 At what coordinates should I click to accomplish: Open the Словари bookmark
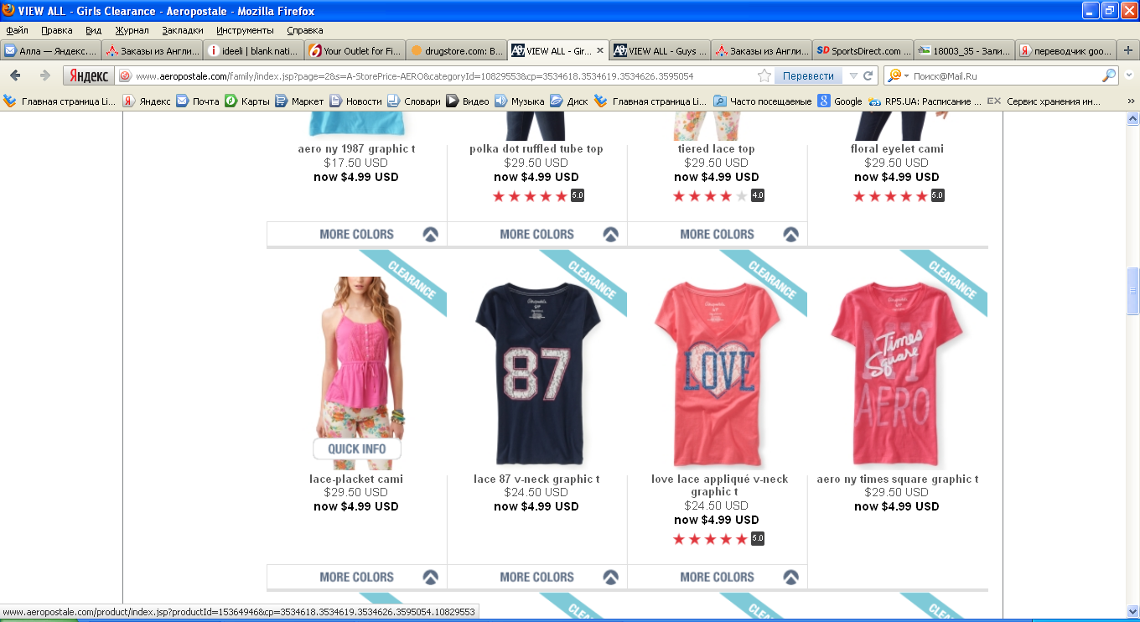pos(414,101)
